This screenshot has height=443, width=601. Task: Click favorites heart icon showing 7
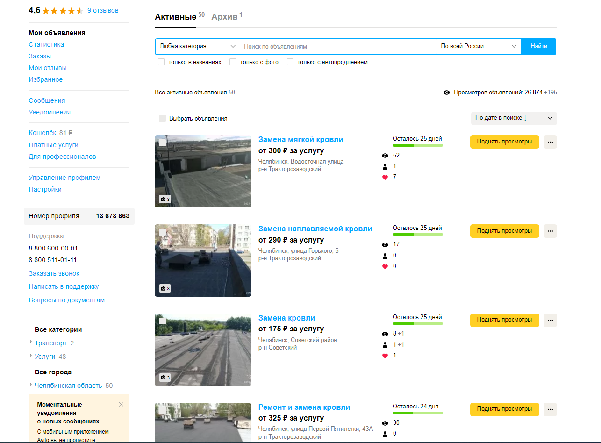pos(385,177)
